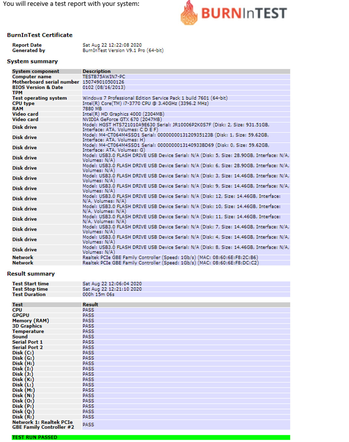This screenshot has width=349, height=442.
Task: Click the Intel HD Graphics 4000 video card entry
Action: (x=123, y=114)
